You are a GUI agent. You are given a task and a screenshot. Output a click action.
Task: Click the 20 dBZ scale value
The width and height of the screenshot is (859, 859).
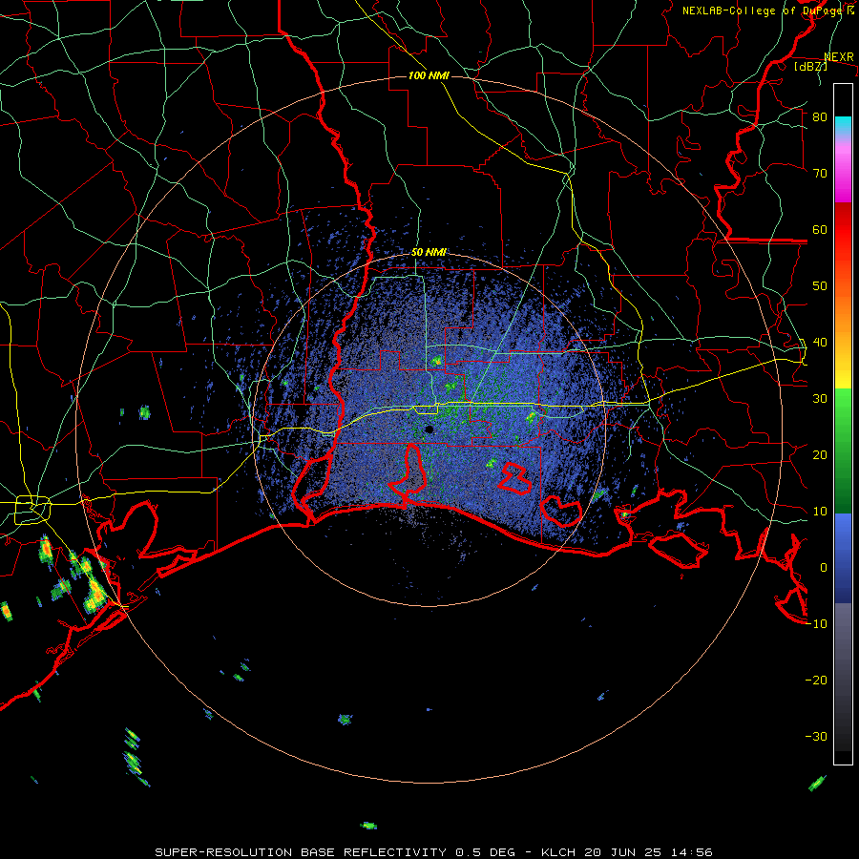[820, 454]
